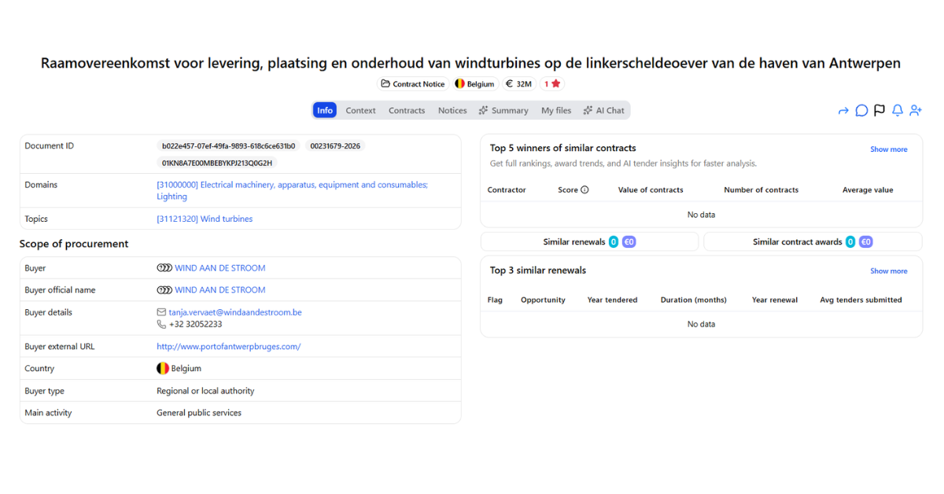Click the Similar renewals counter button

tap(589, 242)
